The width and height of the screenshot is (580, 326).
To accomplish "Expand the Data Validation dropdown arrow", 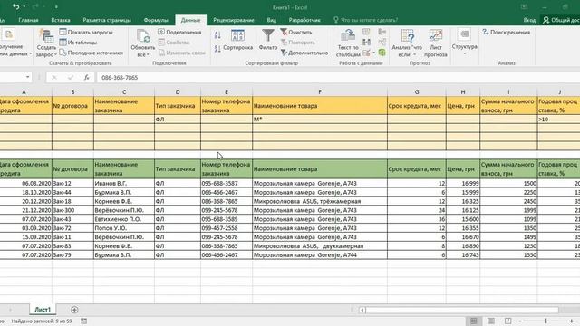I will pos(373,53).
